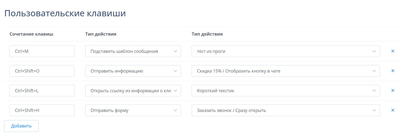401x136 pixels.
Task: Expand the 'Скидка 15%' value dropdown
Action: tap(285, 71)
